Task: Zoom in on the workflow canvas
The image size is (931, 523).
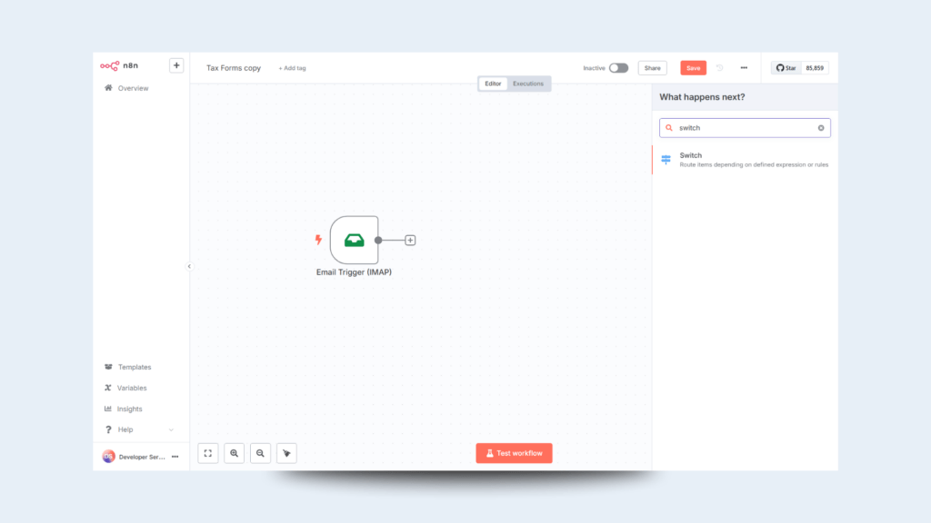Action: [x=235, y=453]
